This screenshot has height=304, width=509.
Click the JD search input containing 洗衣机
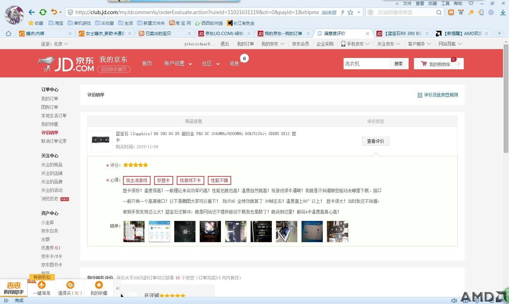(366, 64)
